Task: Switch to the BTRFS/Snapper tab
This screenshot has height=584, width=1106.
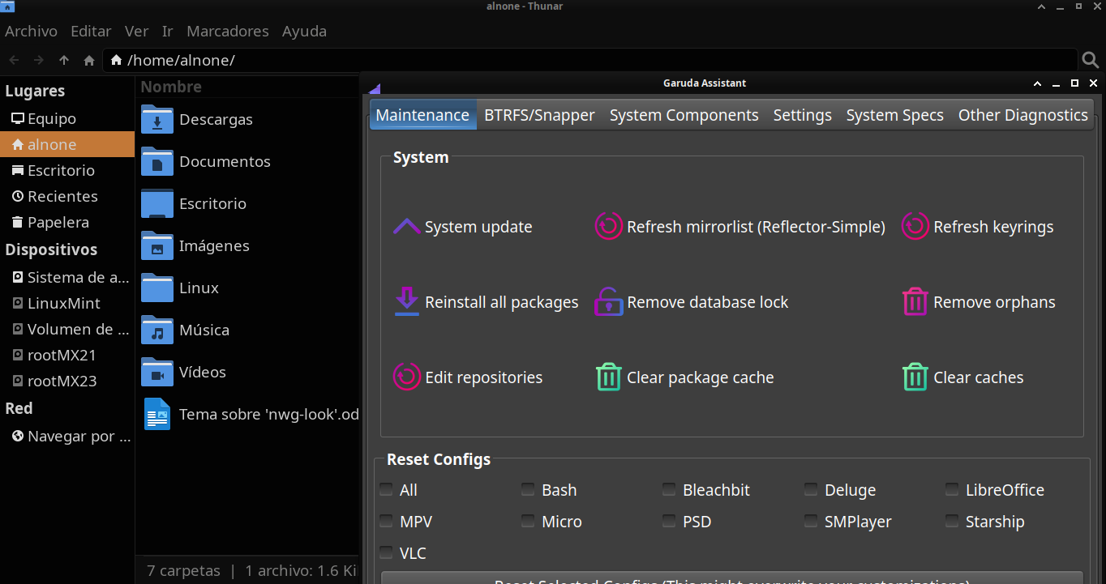Action: point(539,115)
